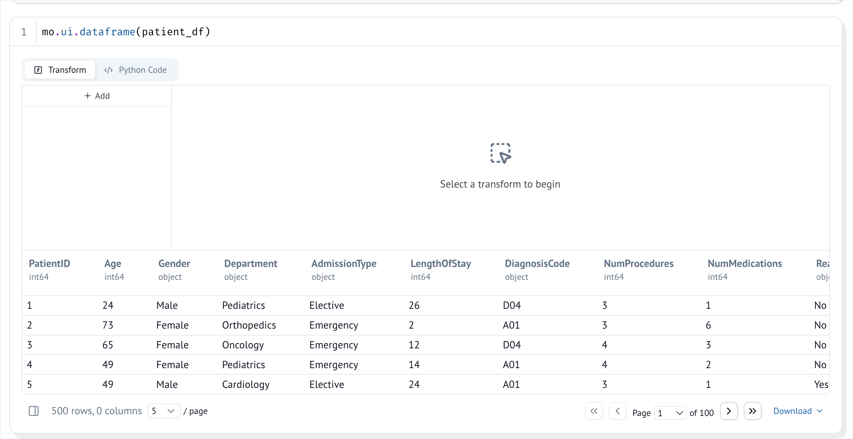Viewport: 853px width, 439px height.
Task: Select the Transform tab
Action: pyautogui.click(x=60, y=70)
